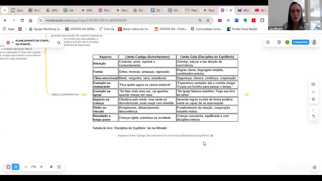Switch to mind map view mode

16,167
